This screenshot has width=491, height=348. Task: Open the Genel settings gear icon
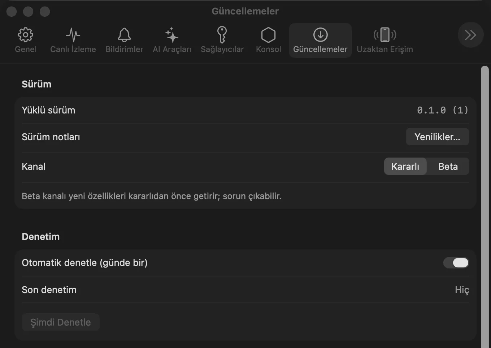coord(26,35)
